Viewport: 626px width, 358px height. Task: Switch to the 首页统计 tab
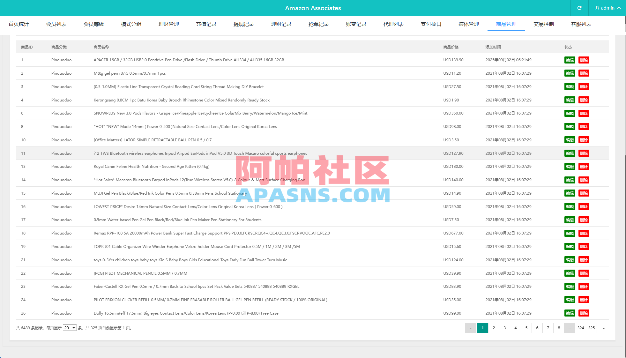19,24
